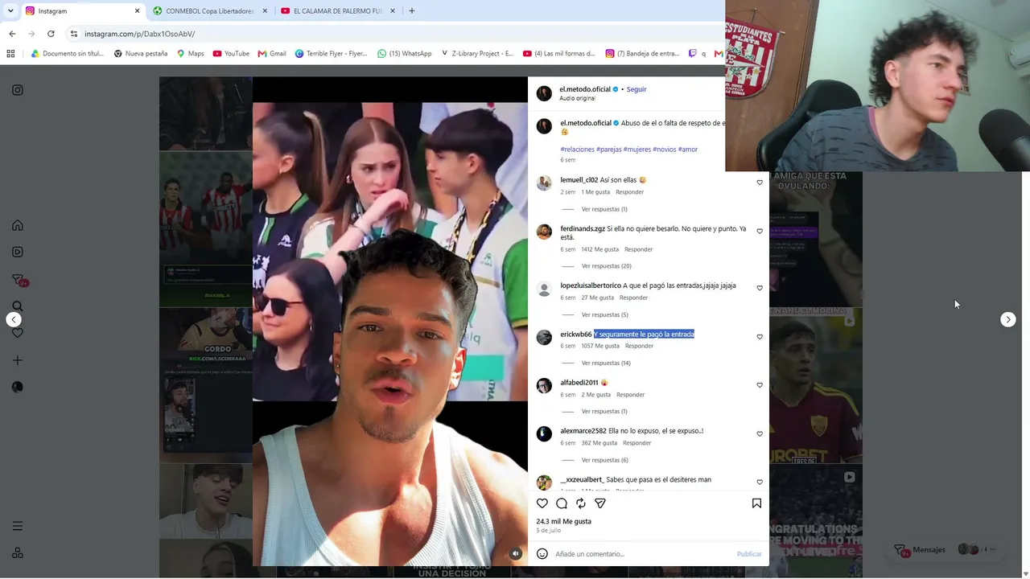
Task: Like the post with the heart icon
Action: pyautogui.click(x=542, y=503)
